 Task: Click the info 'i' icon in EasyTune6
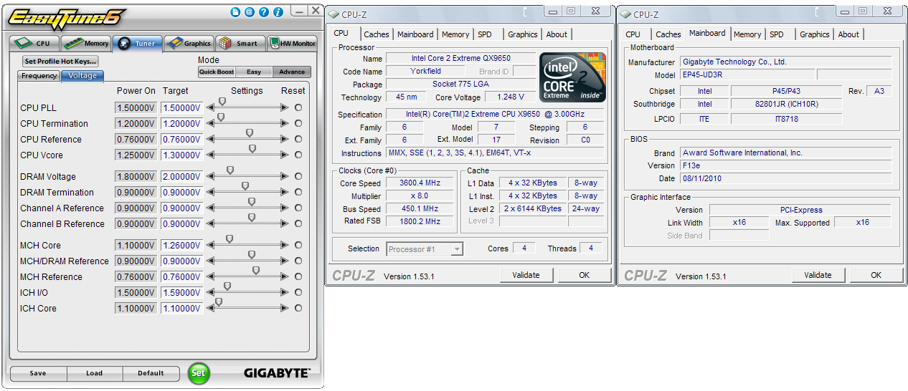click(278, 12)
